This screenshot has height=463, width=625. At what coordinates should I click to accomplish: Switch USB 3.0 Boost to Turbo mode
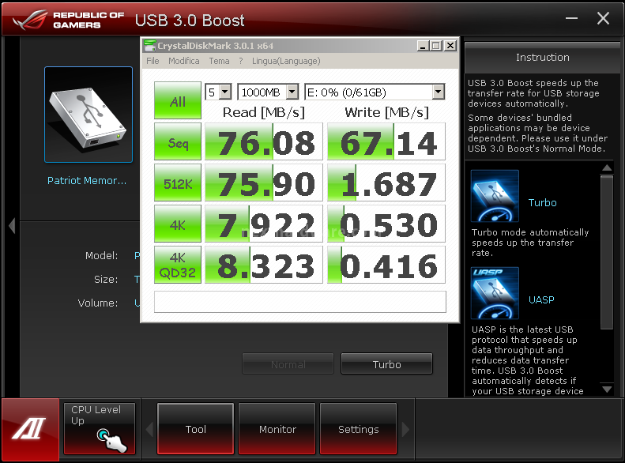click(386, 363)
